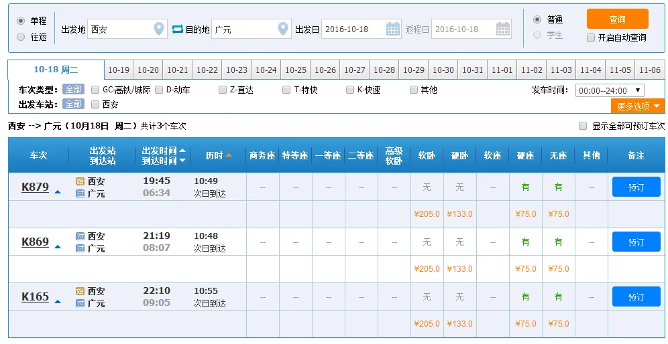Switch to the 10-22 date tab
The height and width of the screenshot is (344, 668).
click(207, 70)
